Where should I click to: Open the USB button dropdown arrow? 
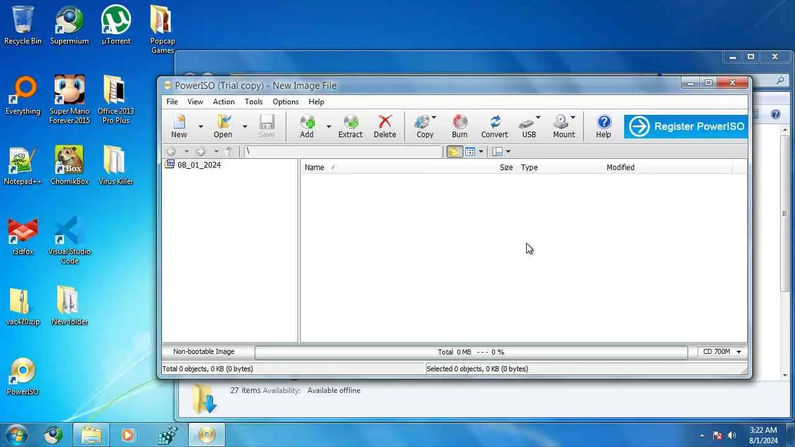tap(538, 117)
